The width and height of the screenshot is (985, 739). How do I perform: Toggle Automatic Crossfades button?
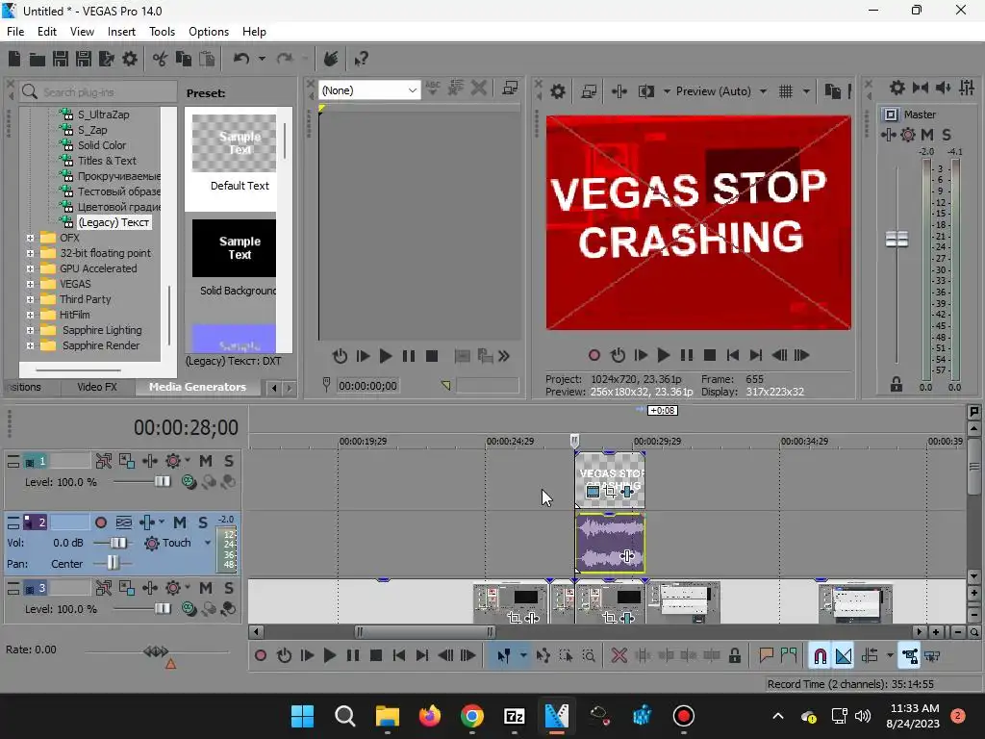coord(844,656)
